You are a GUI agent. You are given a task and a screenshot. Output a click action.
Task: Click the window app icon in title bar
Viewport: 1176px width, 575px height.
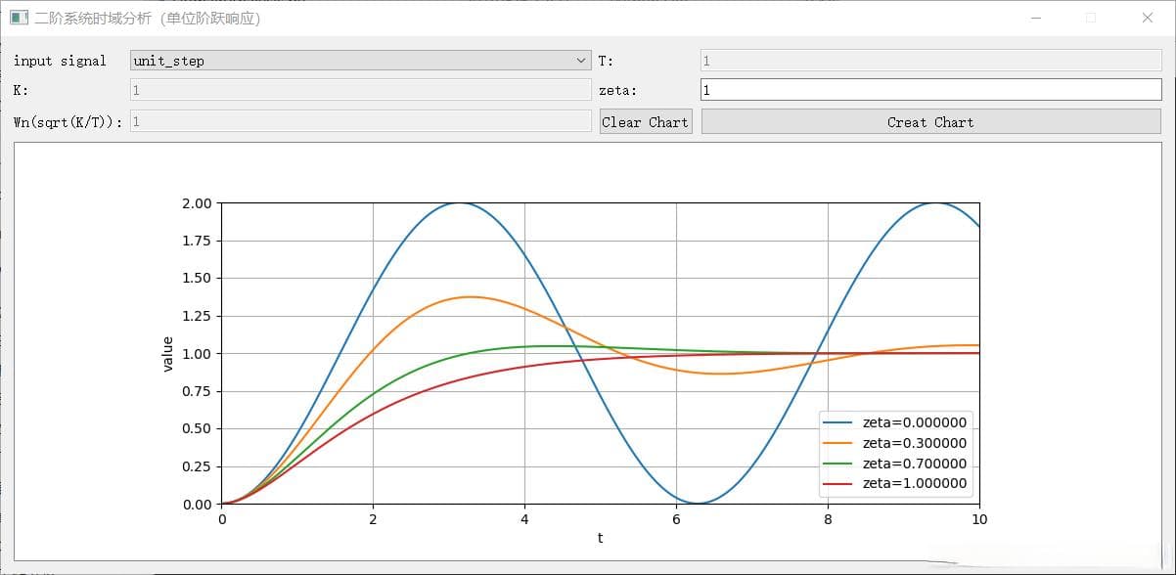pyautogui.click(x=19, y=18)
